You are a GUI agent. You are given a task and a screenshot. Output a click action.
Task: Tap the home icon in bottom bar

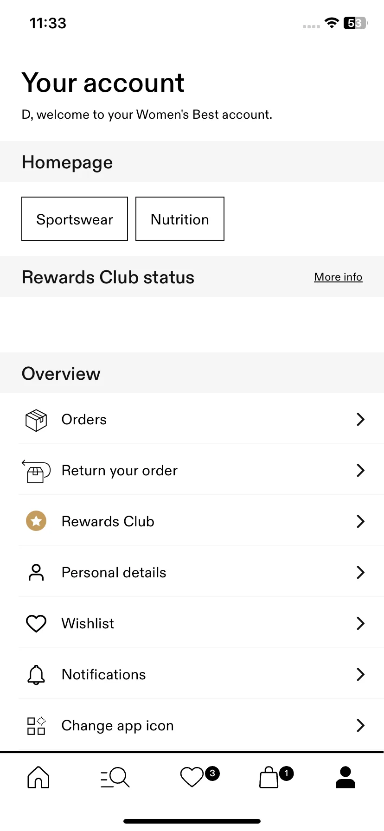[x=38, y=777]
